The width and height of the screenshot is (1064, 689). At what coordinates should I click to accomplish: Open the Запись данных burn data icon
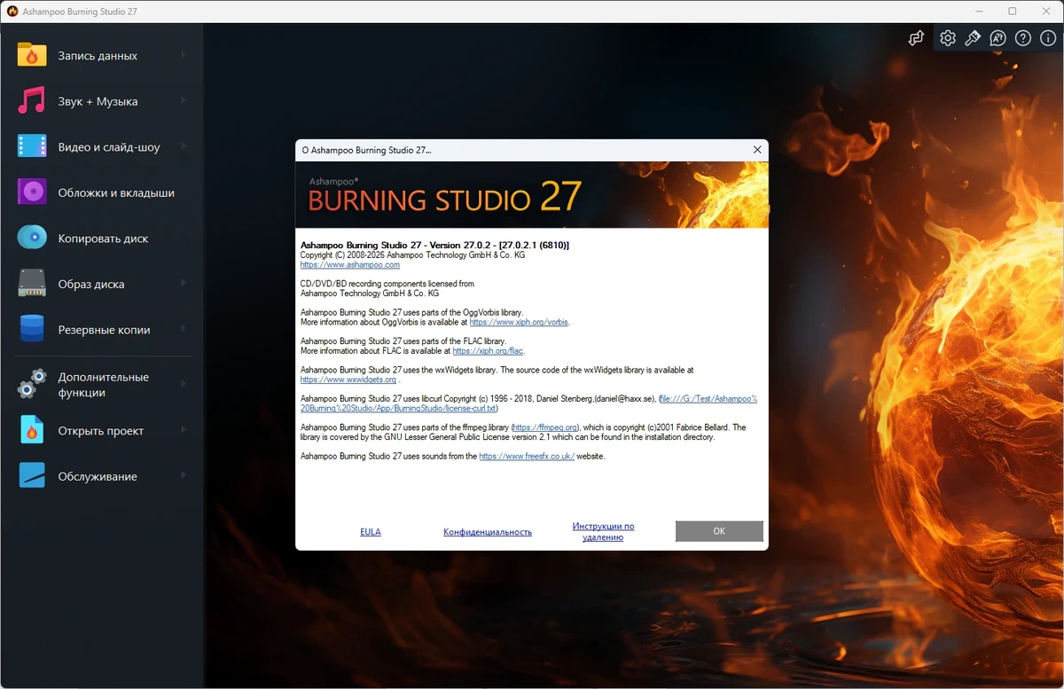(x=32, y=55)
